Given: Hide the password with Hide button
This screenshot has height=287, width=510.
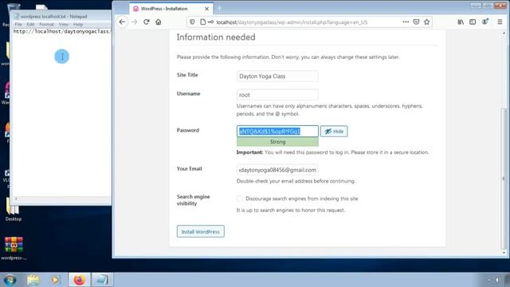Looking at the screenshot, I should point(334,131).
